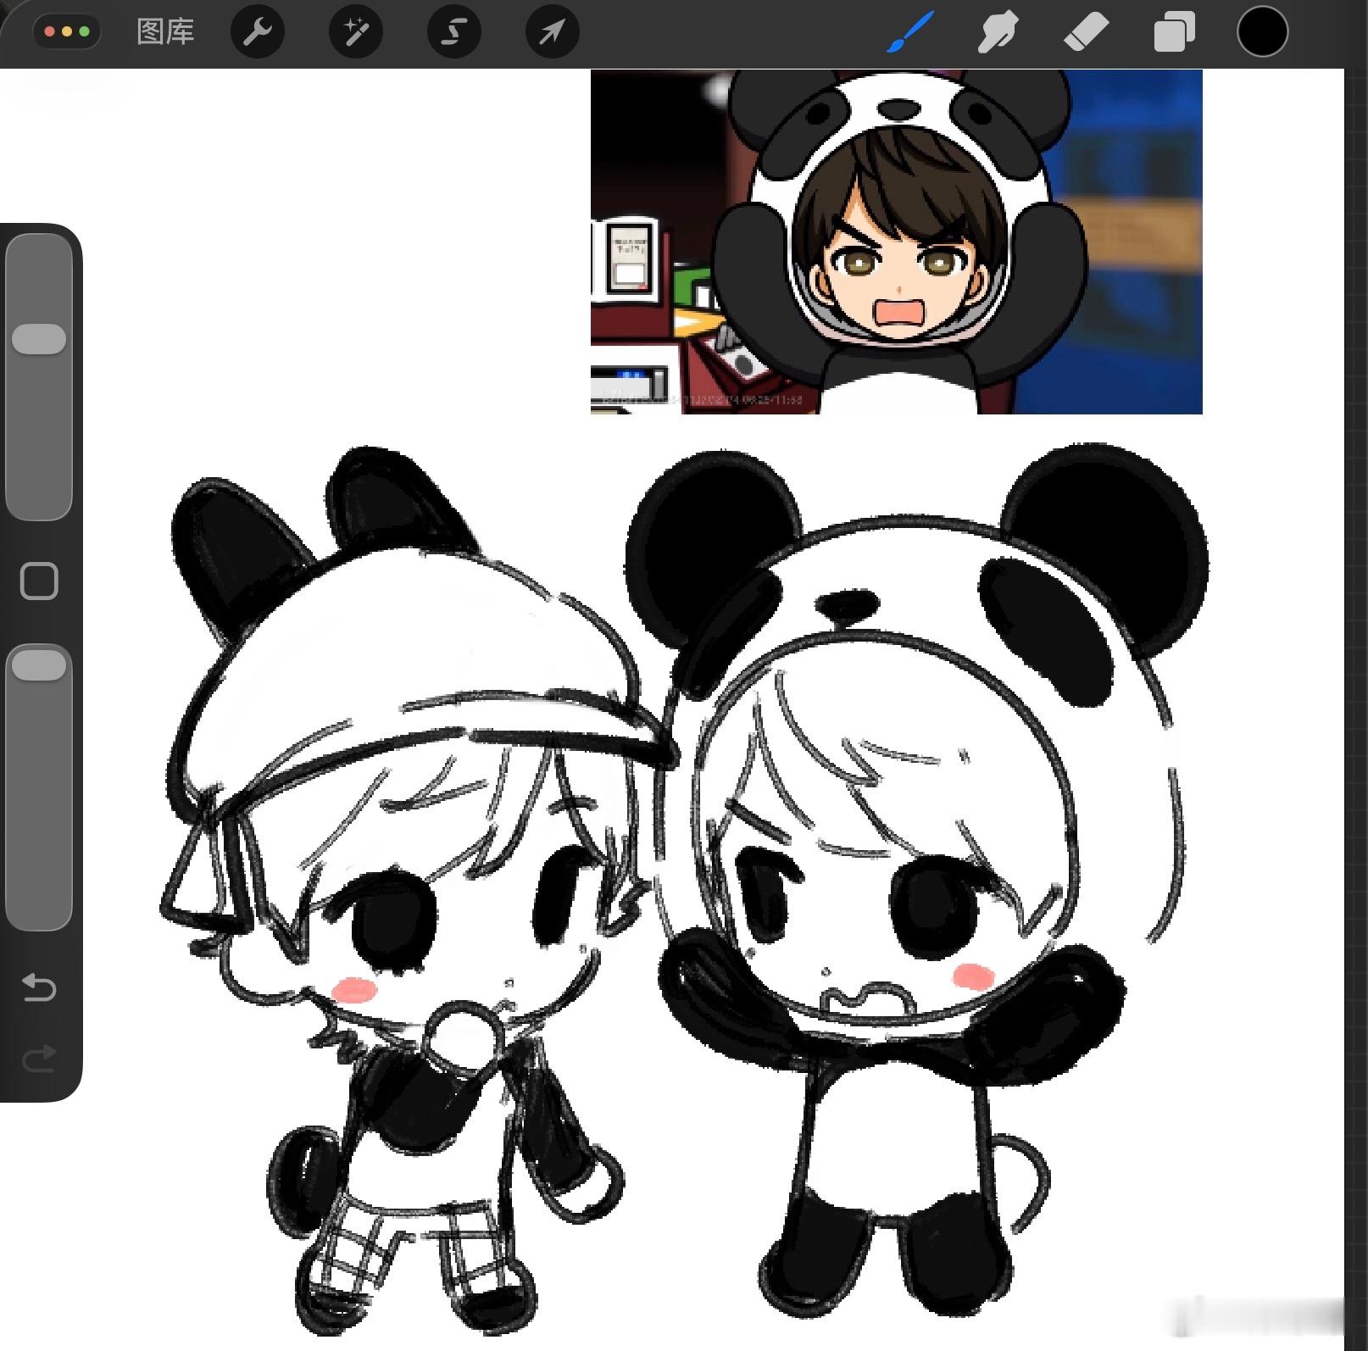Return to the 图库 gallery
Viewport: 1368px width, 1351px height.
[x=165, y=32]
